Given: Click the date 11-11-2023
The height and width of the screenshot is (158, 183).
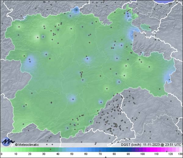Looking at the screenshot, I should [151, 145].
